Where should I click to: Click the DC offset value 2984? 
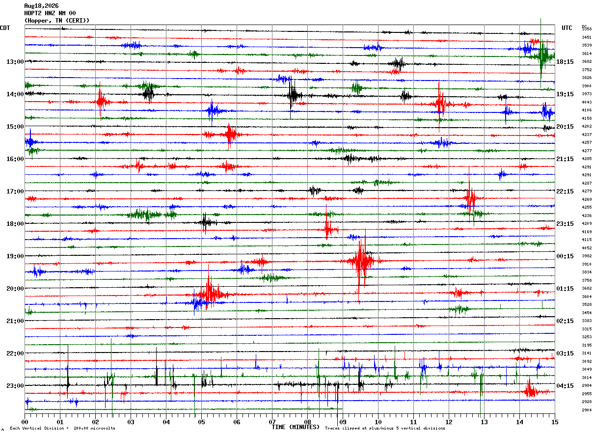click(587, 386)
